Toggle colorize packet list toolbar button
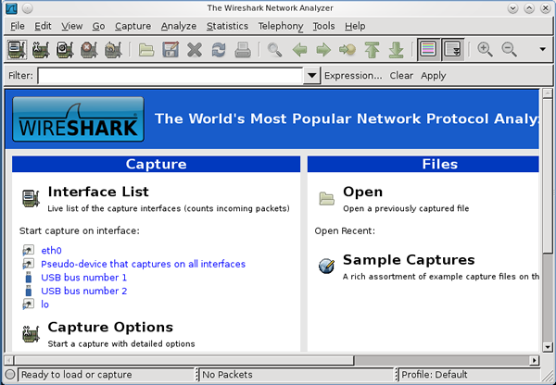Viewport: 556px width, 385px height. [428, 49]
